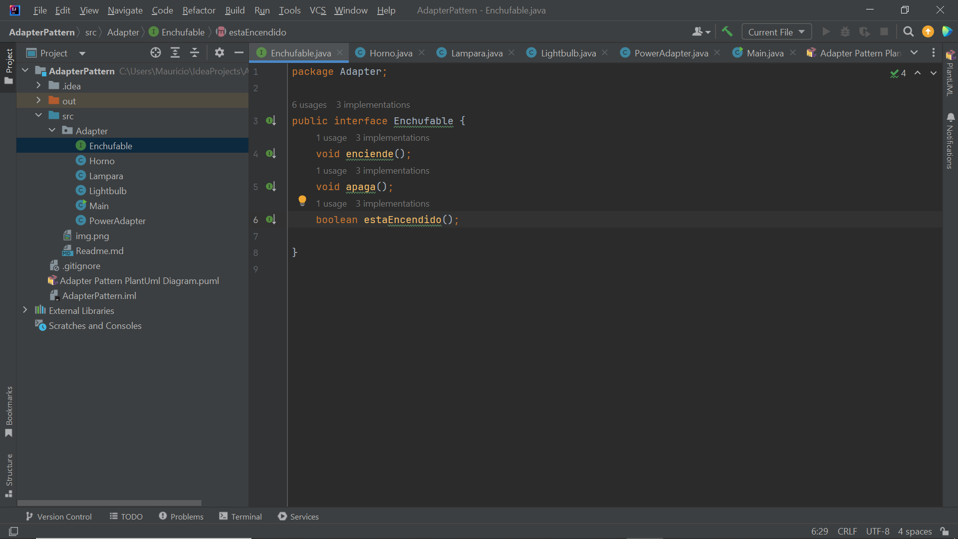Click the Run play icon

click(826, 32)
